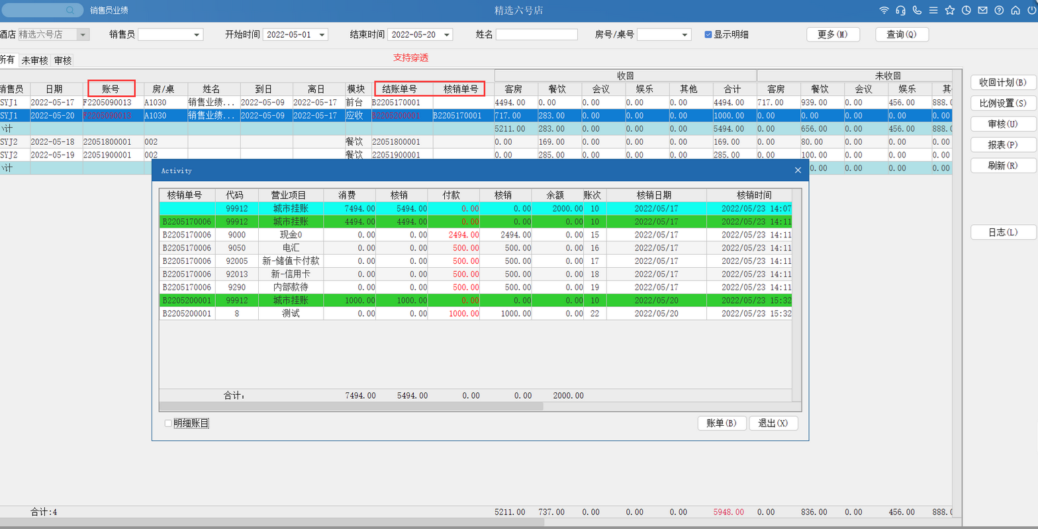Screen dimensions: 1038x529
Task: Select the 测试 row in the dialog
Action: 475,313
